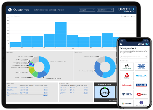Click the Direct Debits Total label
This screenshot has height=110, width=153.
8,95
